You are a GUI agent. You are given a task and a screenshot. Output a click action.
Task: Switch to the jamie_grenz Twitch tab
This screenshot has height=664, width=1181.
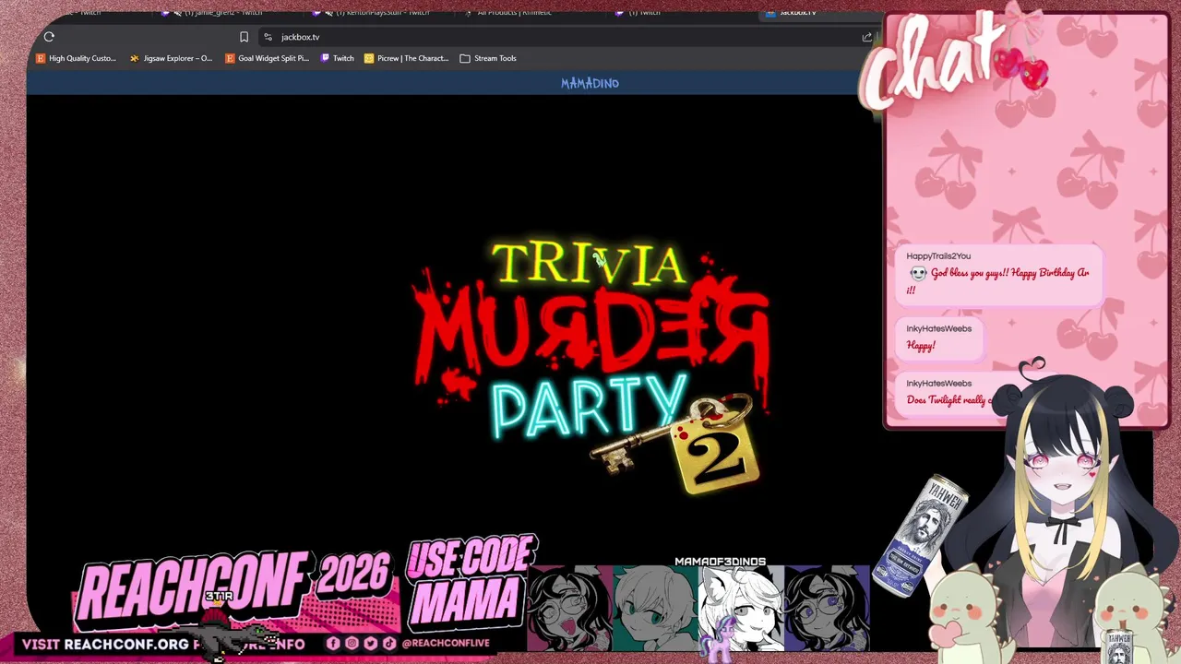(218, 12)
